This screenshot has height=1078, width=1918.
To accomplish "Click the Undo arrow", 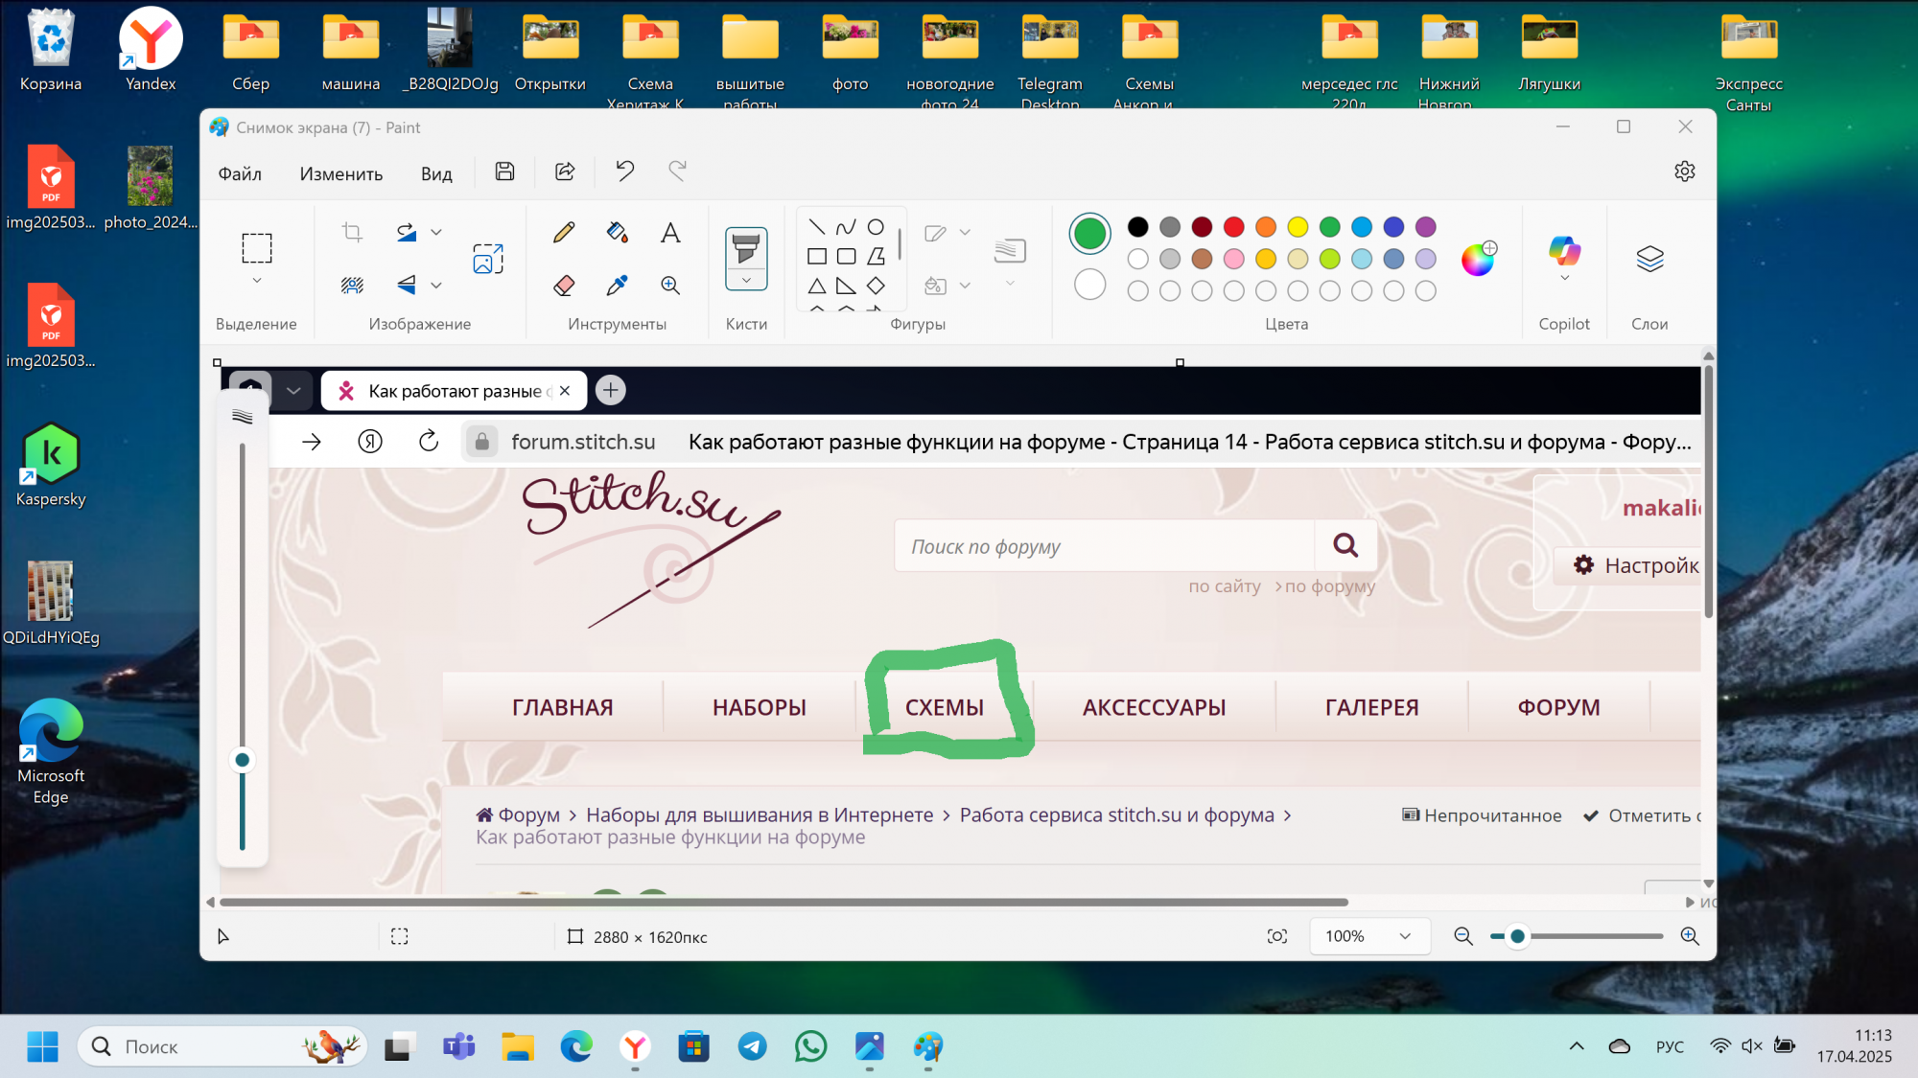I will tap(625, 172).
